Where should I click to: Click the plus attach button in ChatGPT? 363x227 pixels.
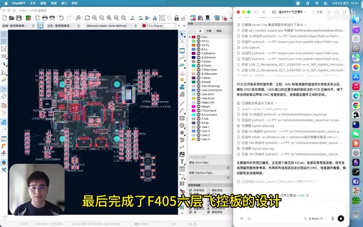point(241,218)
